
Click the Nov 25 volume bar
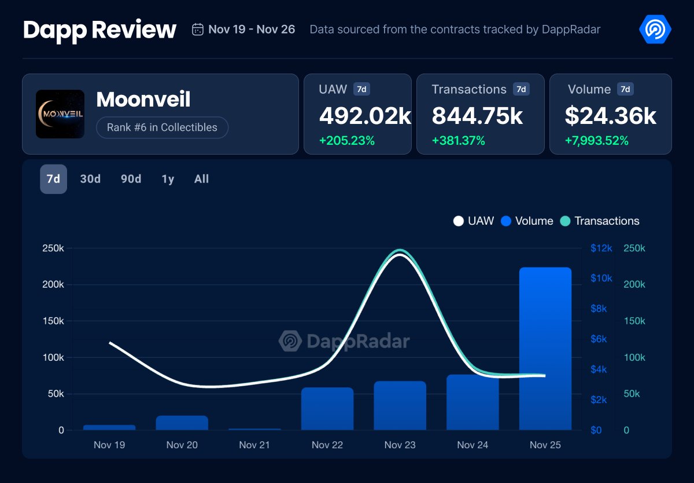point(545,349)
